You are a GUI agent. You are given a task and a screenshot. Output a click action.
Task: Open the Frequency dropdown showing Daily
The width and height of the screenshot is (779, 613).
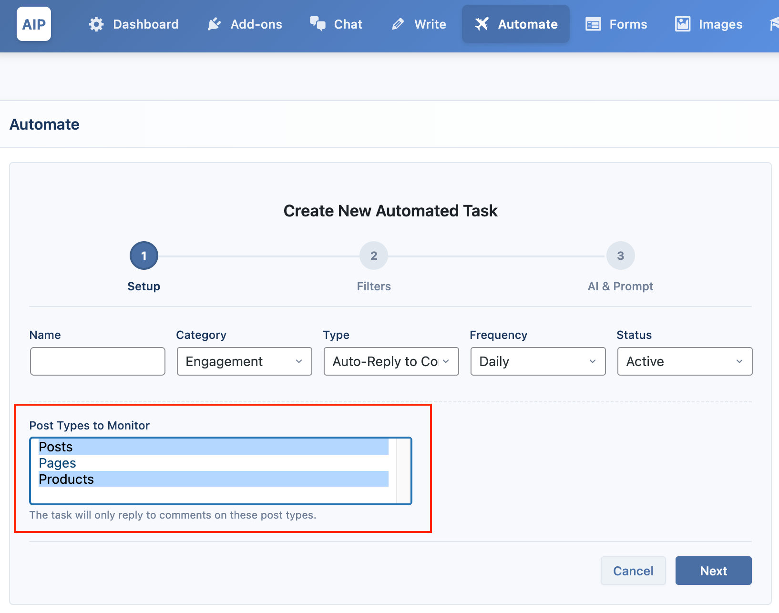(x=538, y=361)
